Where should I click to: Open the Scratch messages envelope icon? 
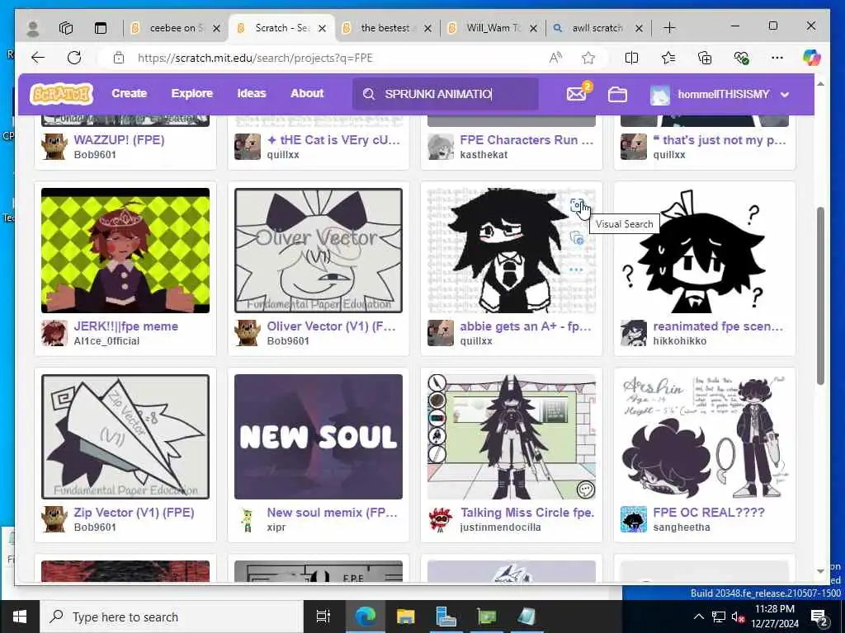[577, 94]
